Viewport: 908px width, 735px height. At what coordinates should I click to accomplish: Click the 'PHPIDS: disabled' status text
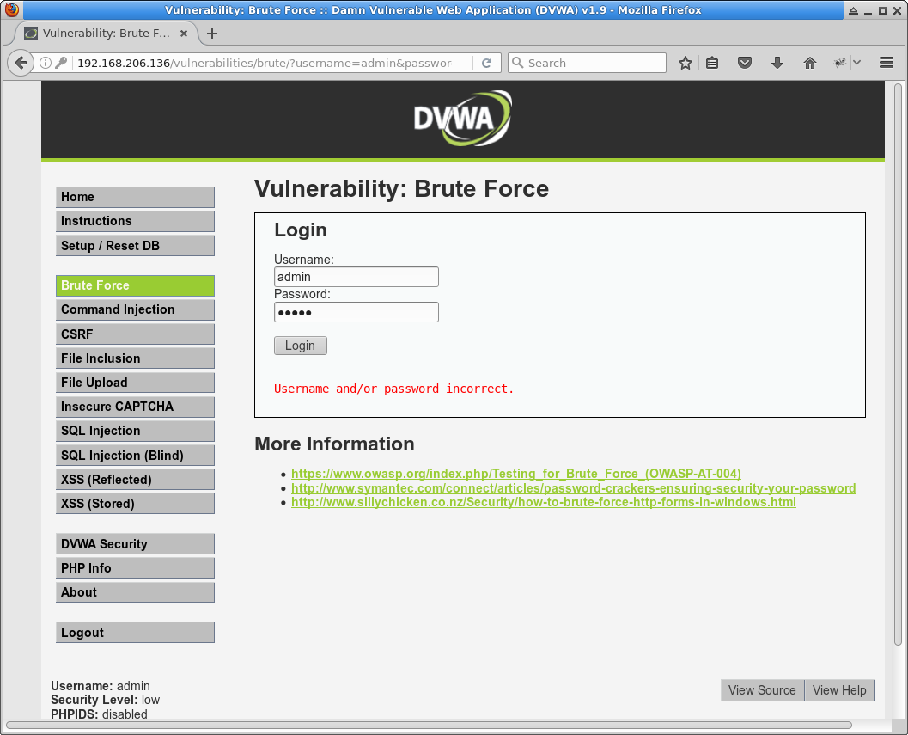[99, 714]
